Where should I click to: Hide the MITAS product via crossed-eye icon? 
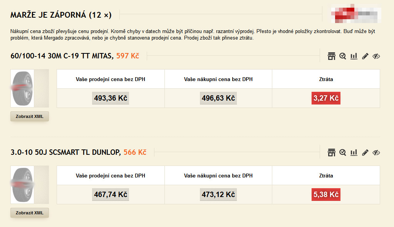click(x=376, y=56)
